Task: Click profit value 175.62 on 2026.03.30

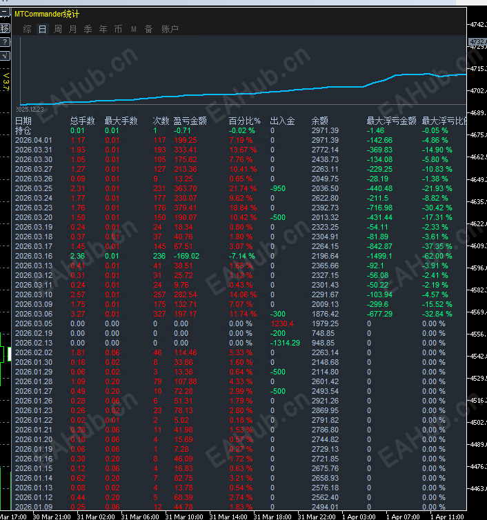Action: (186, 159)
